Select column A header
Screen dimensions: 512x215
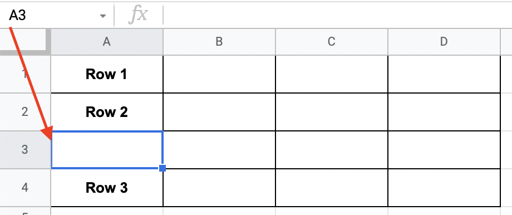107,42
